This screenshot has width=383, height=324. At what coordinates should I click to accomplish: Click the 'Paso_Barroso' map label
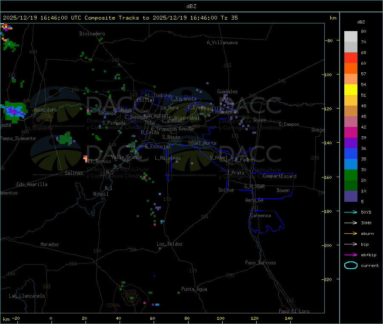pyautogui.click(x=260, y=263)
